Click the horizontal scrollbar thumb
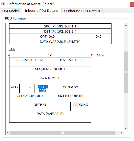This screenshot has height=141, width=134. click(x=62, y=133)
